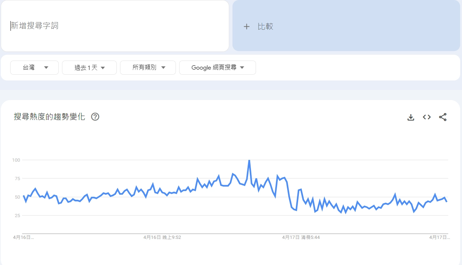Click the 25 y-axis label
462x265 pixels.
[x=17, y=216]
